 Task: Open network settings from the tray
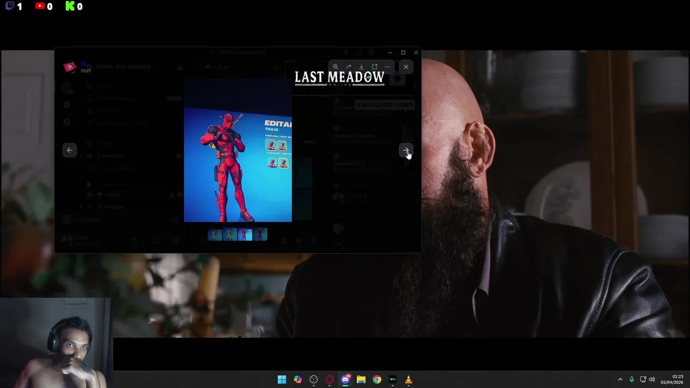tap(643, 380)
